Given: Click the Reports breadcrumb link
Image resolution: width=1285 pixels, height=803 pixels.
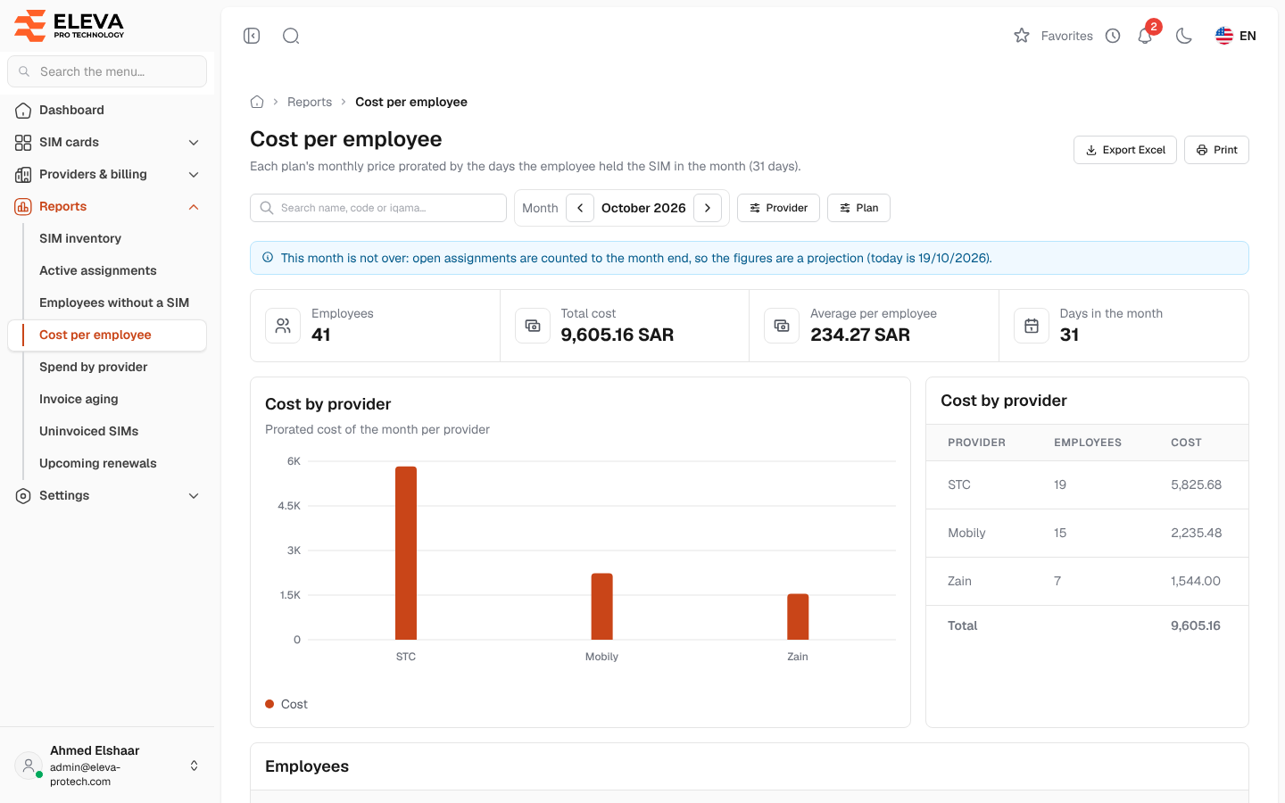Looking at the screenshot, I should 310,102.
